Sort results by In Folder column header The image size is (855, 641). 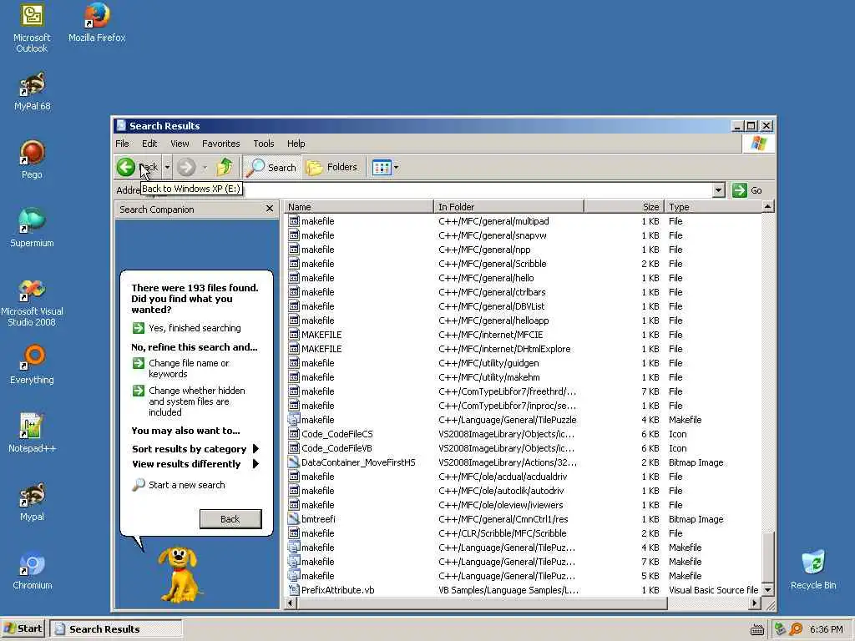tap(508, 207)
